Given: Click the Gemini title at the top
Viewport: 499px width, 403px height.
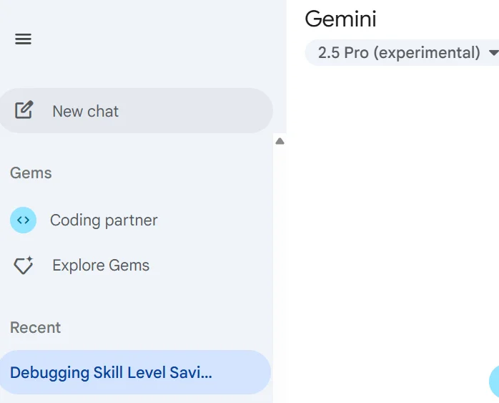Looking at the screenshot, I should coord(340,19).
